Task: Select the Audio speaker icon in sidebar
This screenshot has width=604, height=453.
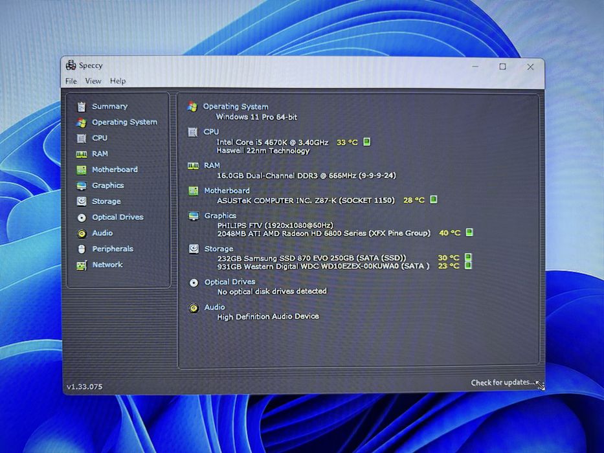Action: 82,234
